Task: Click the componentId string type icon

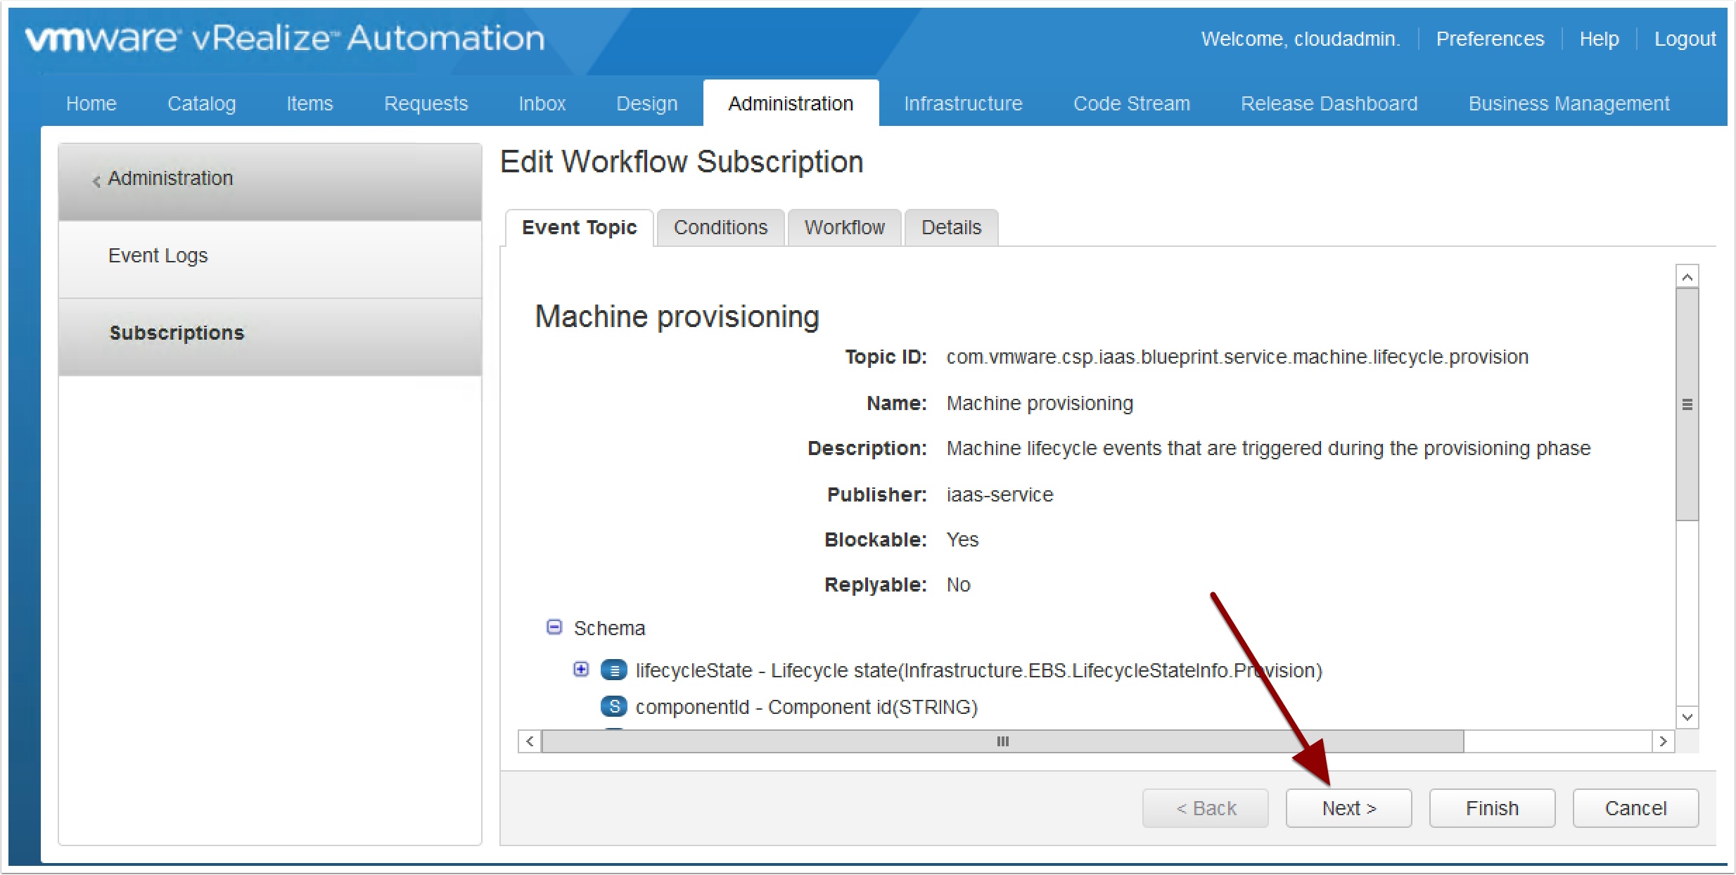Action: (614, 706)
